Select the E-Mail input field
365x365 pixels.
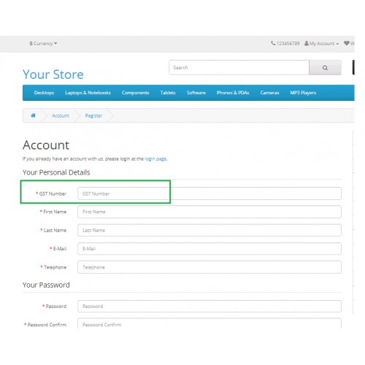210,249
